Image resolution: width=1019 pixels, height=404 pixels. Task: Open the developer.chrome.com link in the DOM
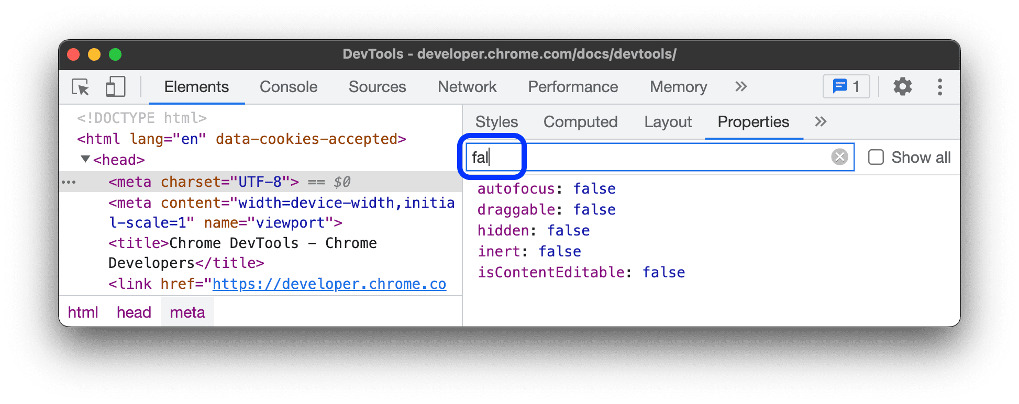click(329, 284)
